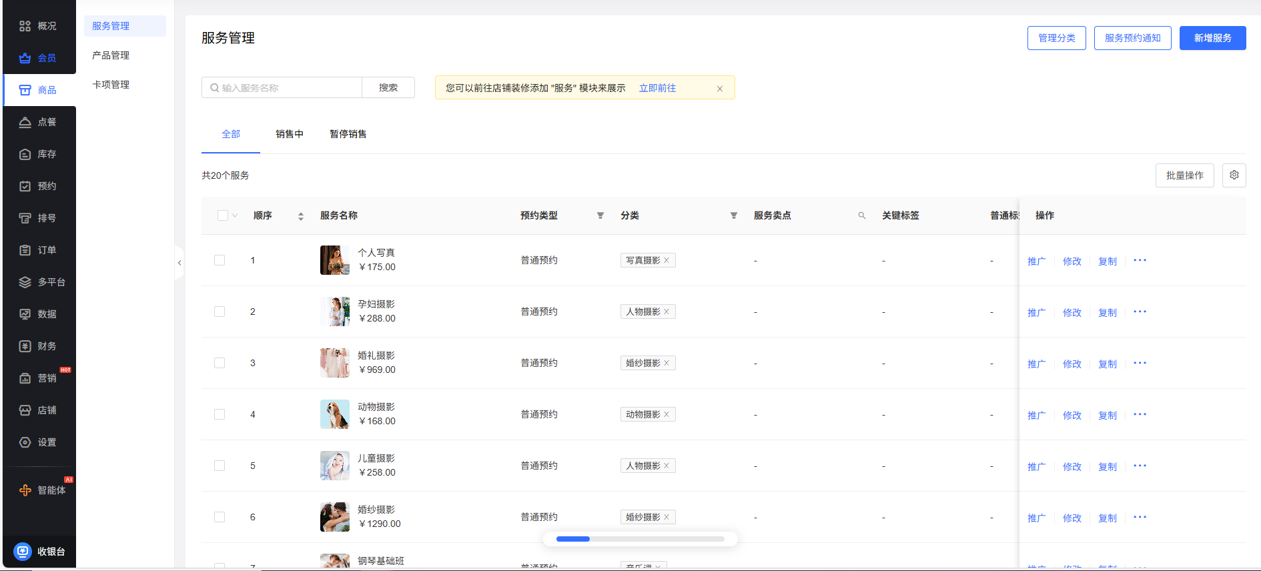Open the 营销 marketing sidebar item

point(39,378)
